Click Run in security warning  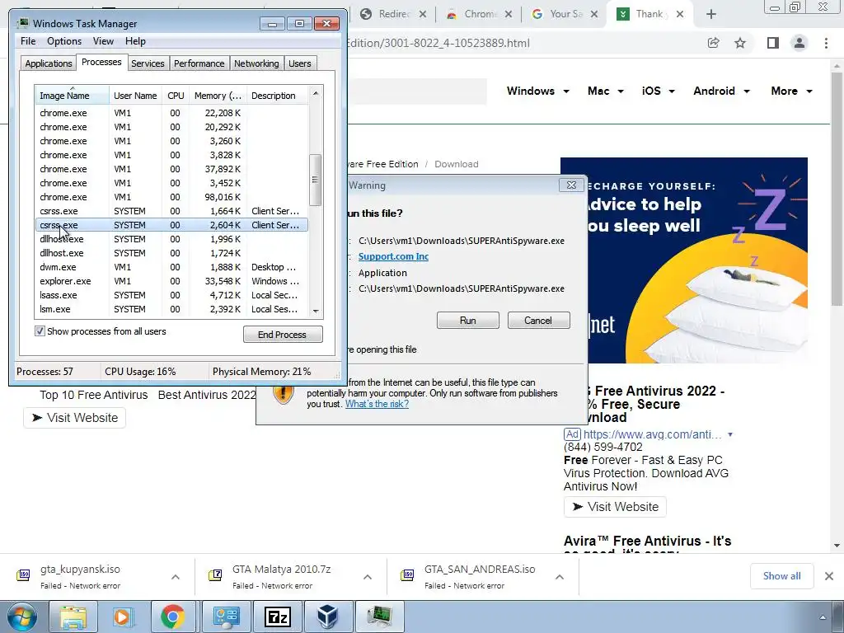(x=468, y=321)
